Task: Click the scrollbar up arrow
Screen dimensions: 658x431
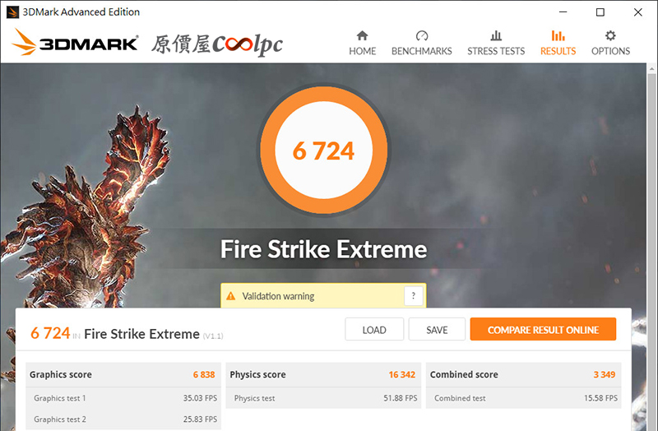Action: (651, 68)
